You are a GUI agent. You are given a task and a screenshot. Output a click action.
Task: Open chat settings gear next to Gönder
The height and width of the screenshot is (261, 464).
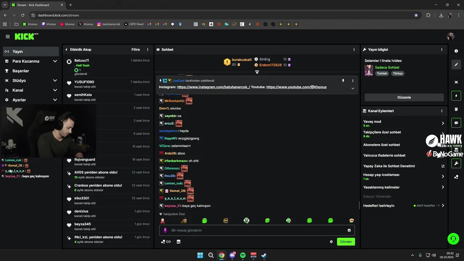331,242
